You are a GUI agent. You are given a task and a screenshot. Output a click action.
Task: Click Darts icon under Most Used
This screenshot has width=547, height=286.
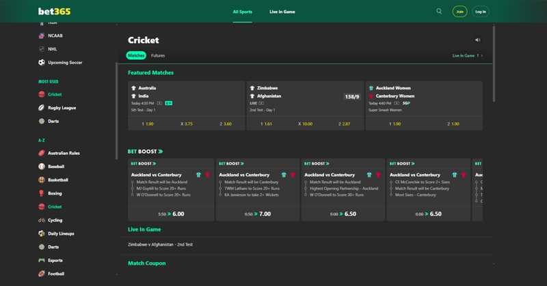tap(42, 121)
